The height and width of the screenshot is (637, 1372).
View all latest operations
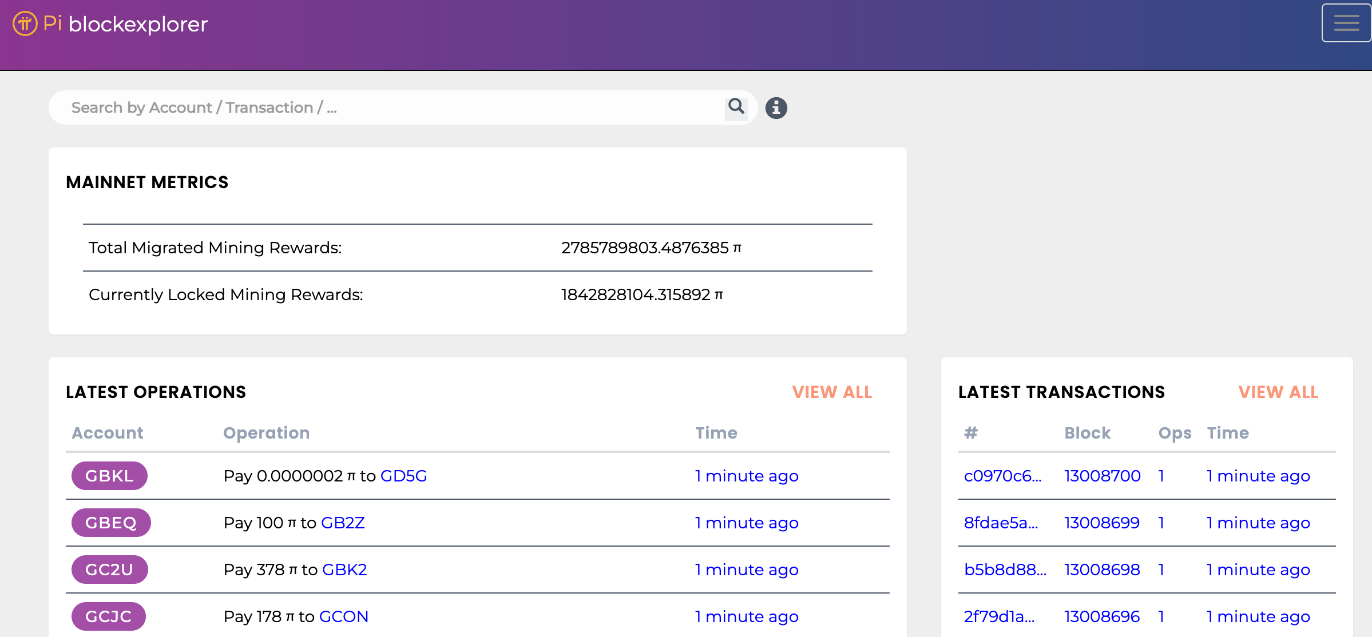(832, 392)
